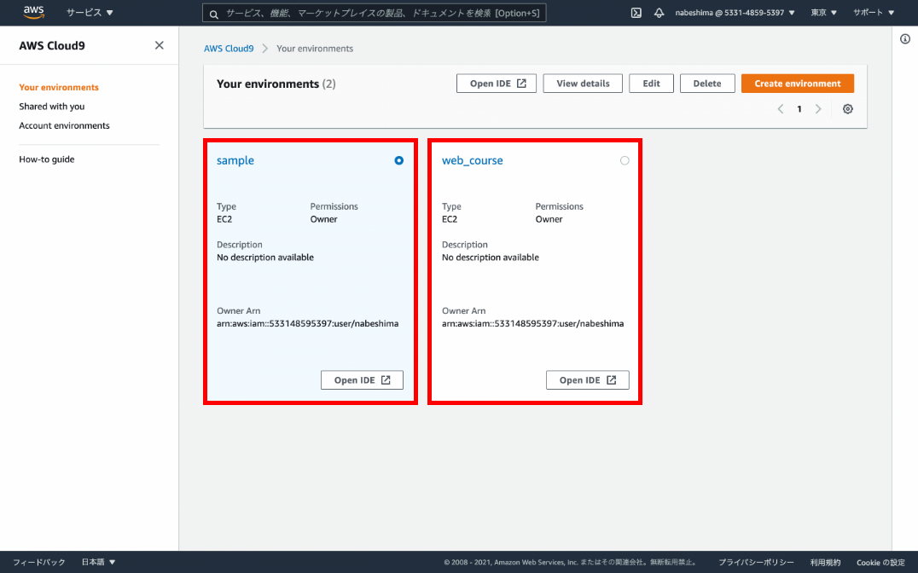The image size is (918, 573).
Task: Open Account environments in side navigation
Action: coord(64,126)
